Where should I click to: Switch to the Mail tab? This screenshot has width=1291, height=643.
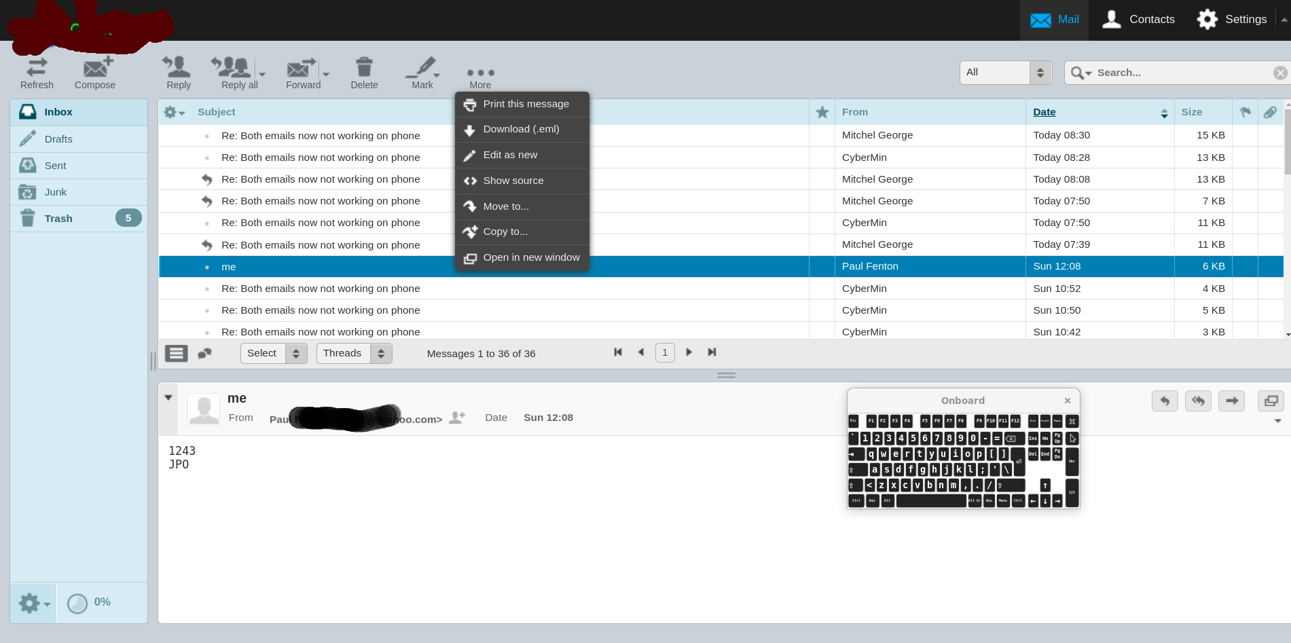click(x=1054, y=20)
